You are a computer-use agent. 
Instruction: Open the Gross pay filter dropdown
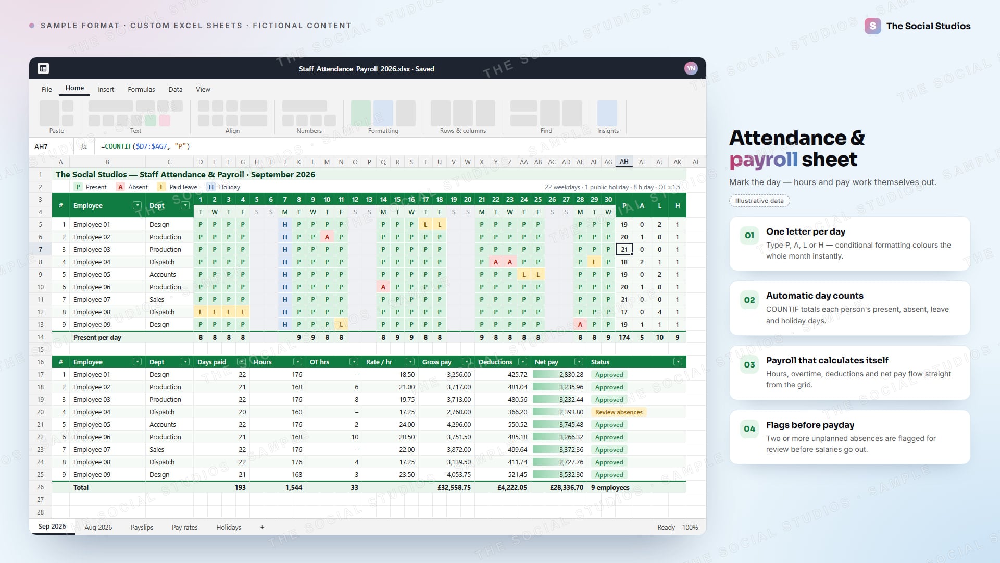point(466,362)
